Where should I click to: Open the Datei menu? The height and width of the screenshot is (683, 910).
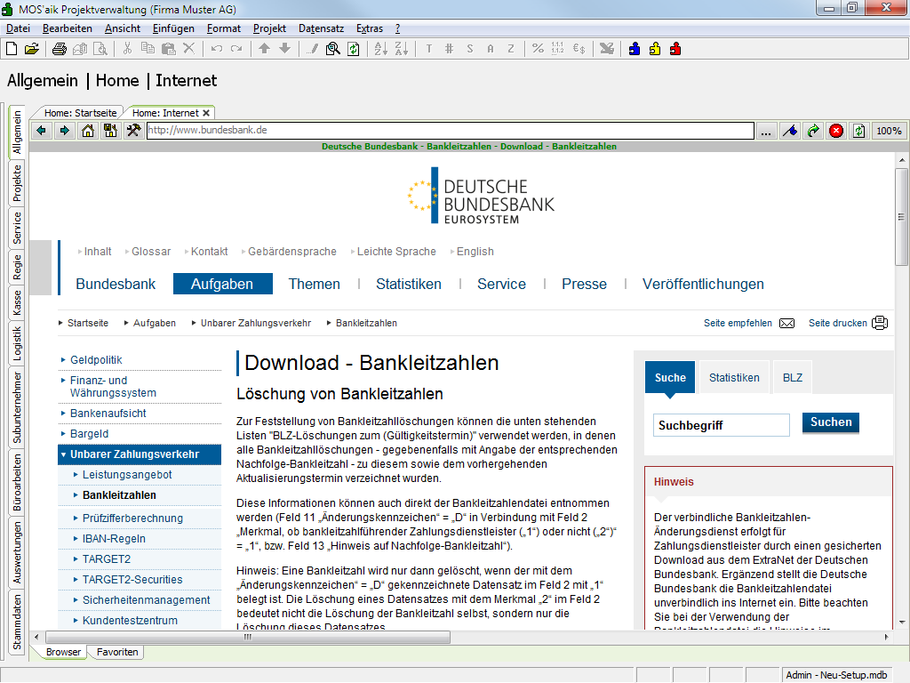click(x=18, y=28)
